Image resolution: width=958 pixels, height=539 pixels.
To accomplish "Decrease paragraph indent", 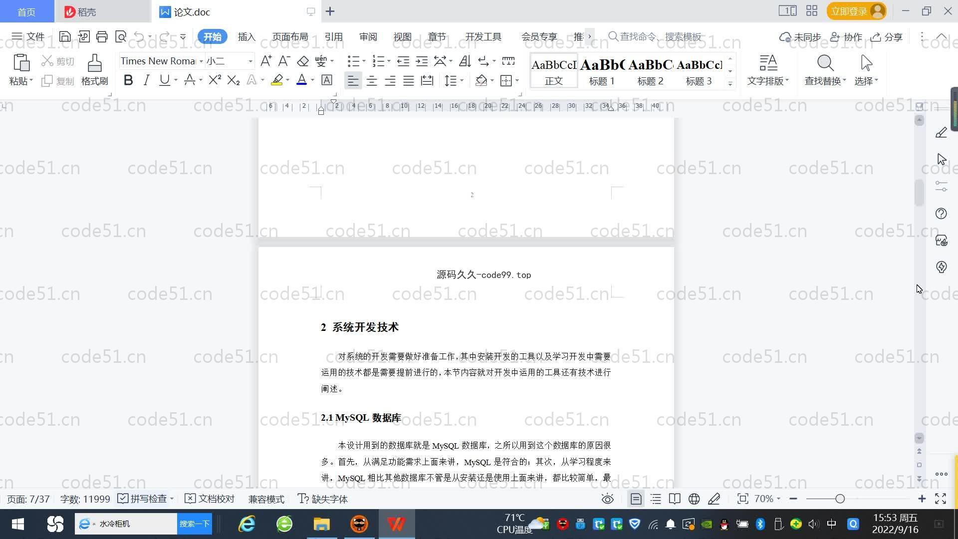I will pyautogui.click(x=403, y=61).
